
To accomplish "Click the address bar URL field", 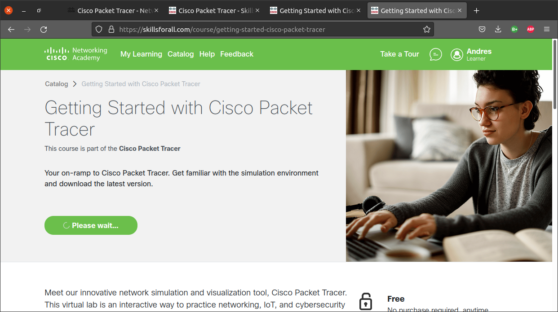I will coord(265,30).
